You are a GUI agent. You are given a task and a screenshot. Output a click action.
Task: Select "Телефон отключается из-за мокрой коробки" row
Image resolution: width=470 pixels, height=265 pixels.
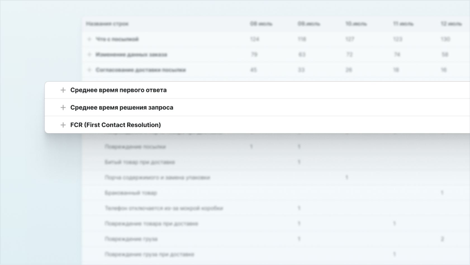tap(164, 208)
